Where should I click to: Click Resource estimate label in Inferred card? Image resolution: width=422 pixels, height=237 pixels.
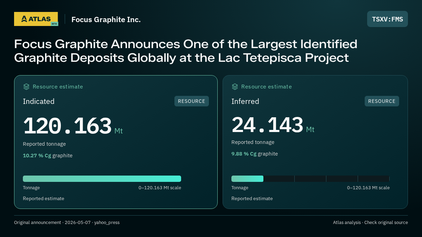coord(267,87)
